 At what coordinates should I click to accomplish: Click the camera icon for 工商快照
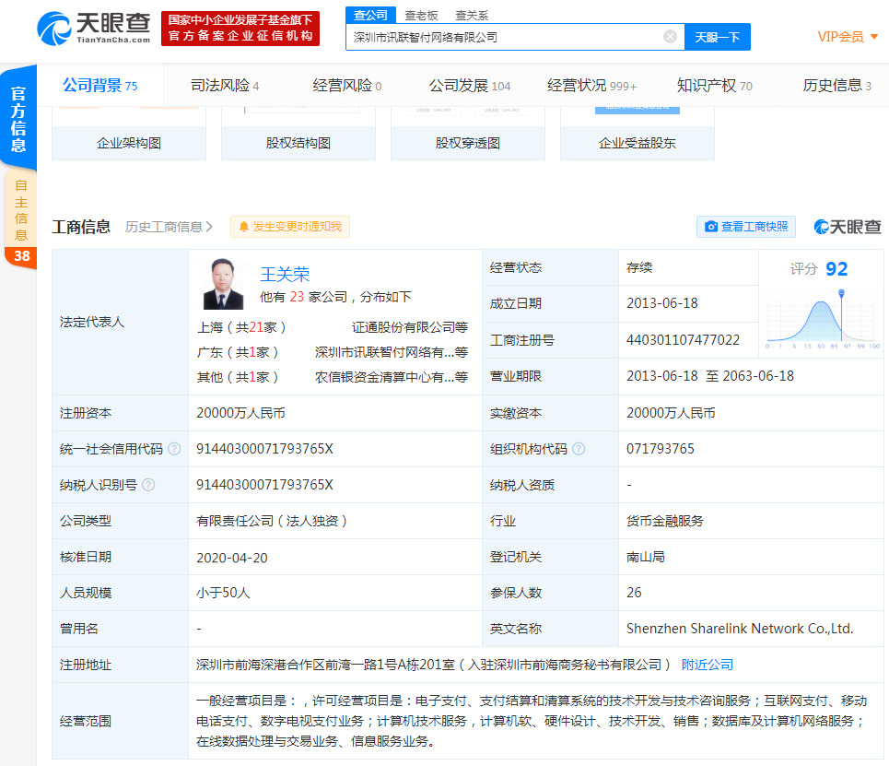coord(711,227)
